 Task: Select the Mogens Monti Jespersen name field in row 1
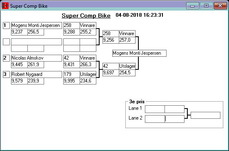click(36, 25)
